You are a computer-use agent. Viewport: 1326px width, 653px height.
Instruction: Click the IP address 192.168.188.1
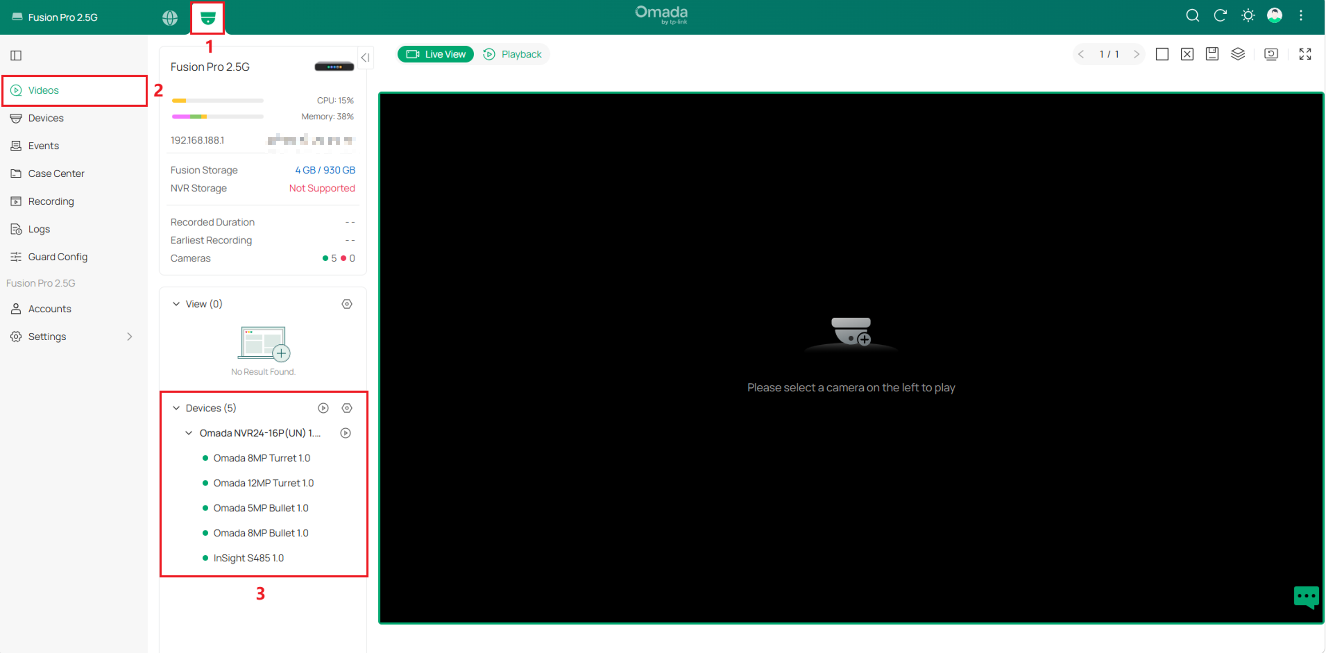tap(197, 140)
